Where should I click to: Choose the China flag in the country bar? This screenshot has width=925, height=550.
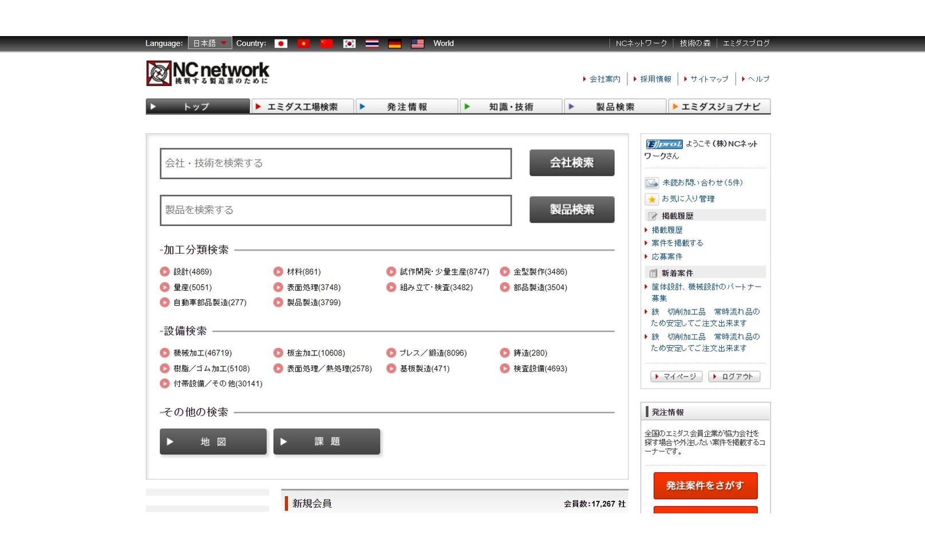326,43
